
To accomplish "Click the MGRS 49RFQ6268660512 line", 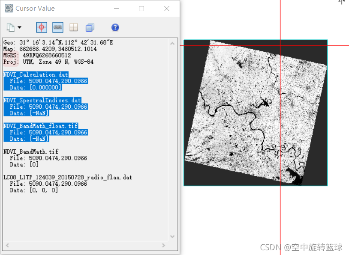I will point(37,55).
